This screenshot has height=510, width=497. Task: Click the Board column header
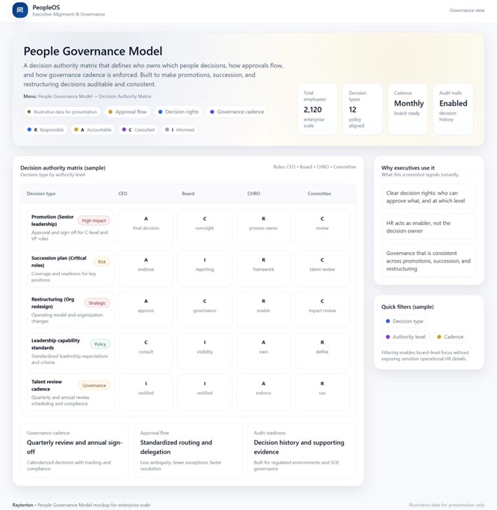click(188, 194)
